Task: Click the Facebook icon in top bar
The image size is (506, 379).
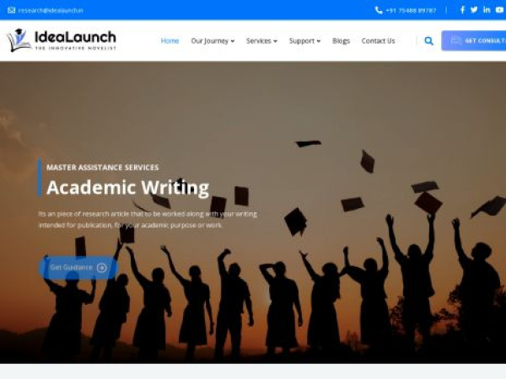Action: click(x=462, y=9)
